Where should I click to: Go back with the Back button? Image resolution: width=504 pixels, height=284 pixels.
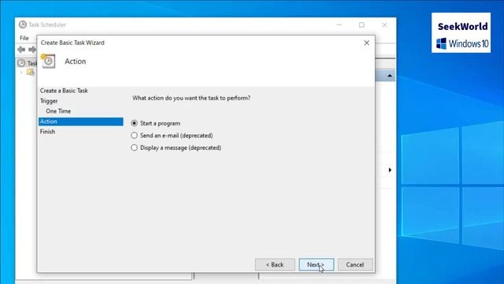(275, 265)
